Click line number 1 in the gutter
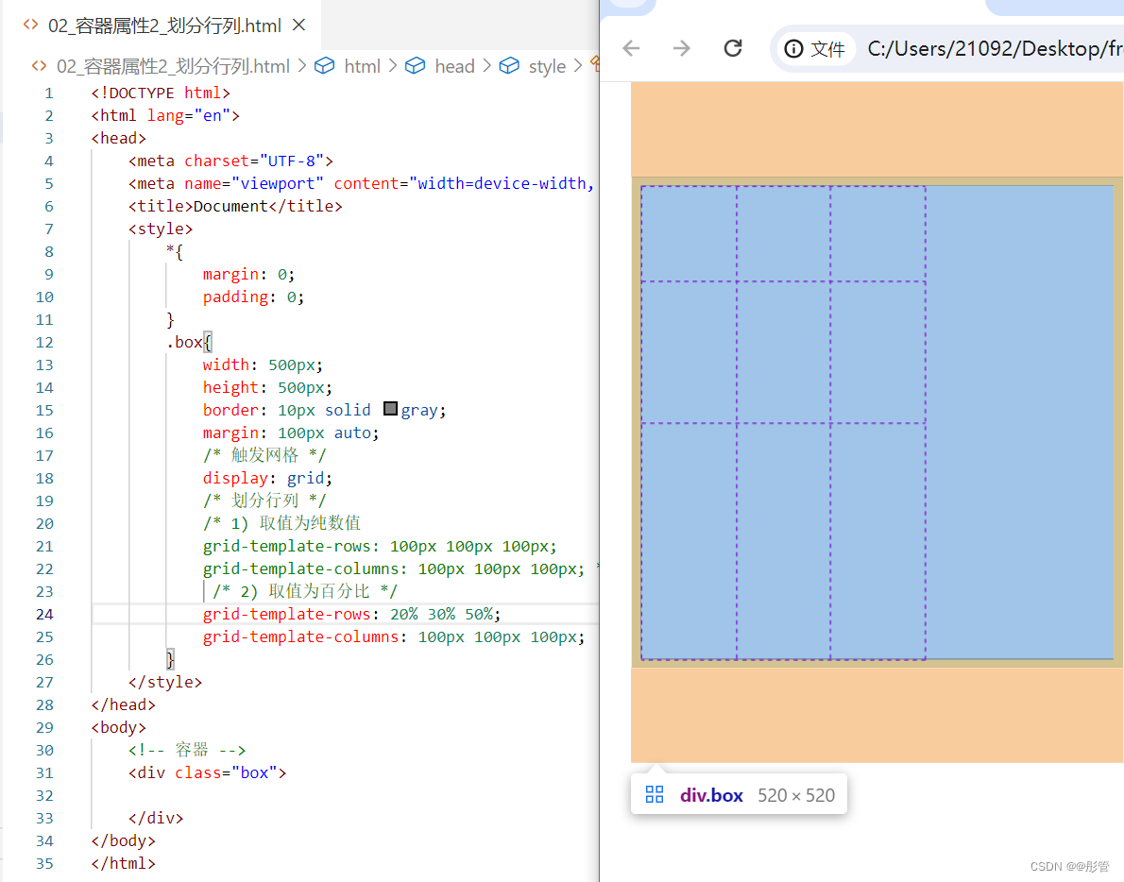The width and height of the screenshot is (1124, 882). [x=49, y=93]
